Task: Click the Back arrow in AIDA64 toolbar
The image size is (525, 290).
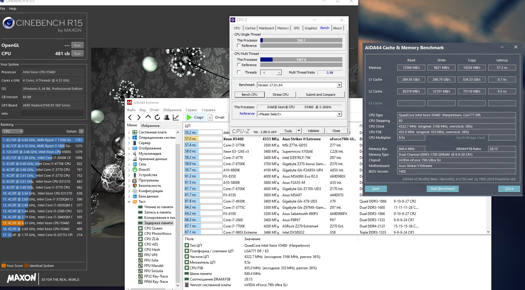Action: (x=130, y=117)
